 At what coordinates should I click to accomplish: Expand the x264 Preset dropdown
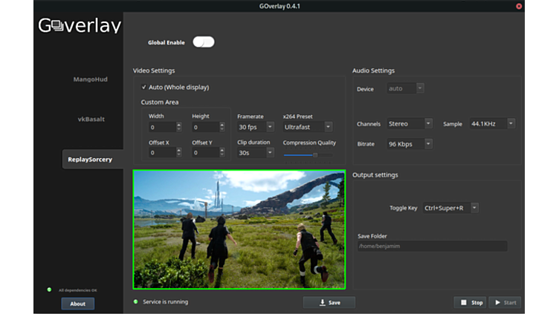(307, 127)
